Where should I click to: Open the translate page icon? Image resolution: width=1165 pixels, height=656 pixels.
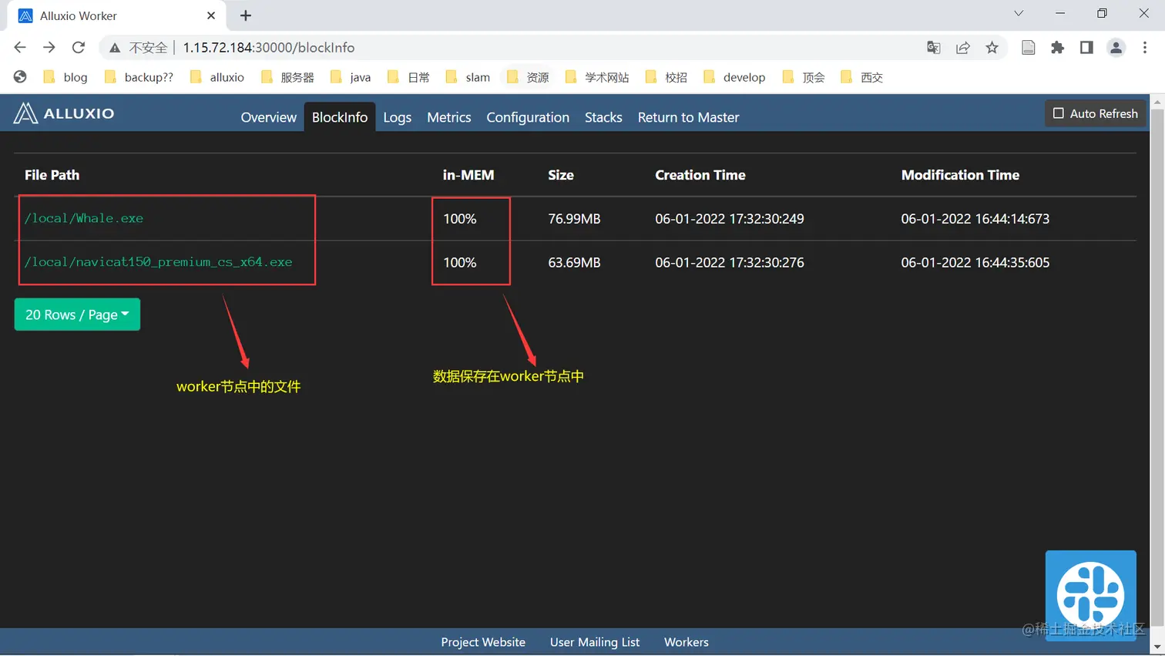pyautogui.click(x=934, y=48)
